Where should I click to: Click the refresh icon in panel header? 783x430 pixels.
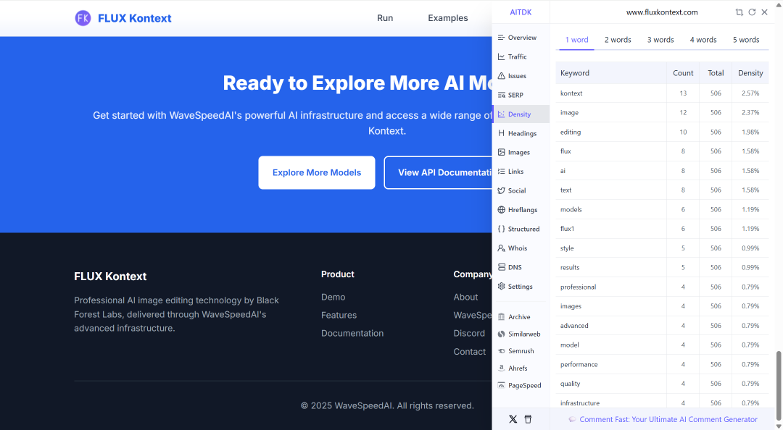[752, 12]
